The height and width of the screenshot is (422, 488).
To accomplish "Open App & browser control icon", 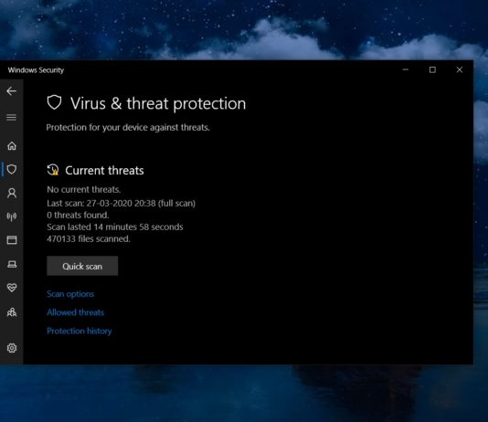I will (x=12, y=239).
